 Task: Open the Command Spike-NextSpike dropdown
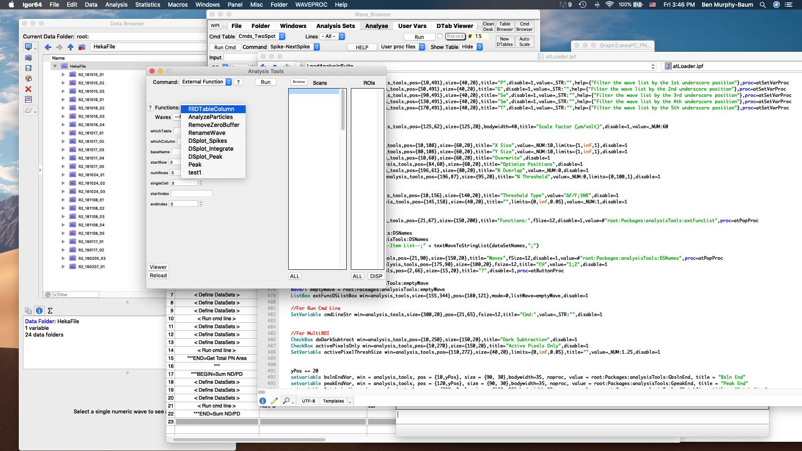pyautogui.click(x=294, y=47)
